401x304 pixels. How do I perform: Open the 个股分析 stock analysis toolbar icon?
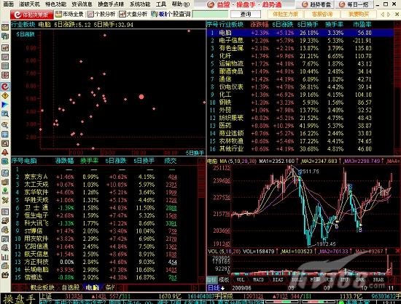[101, 15]
